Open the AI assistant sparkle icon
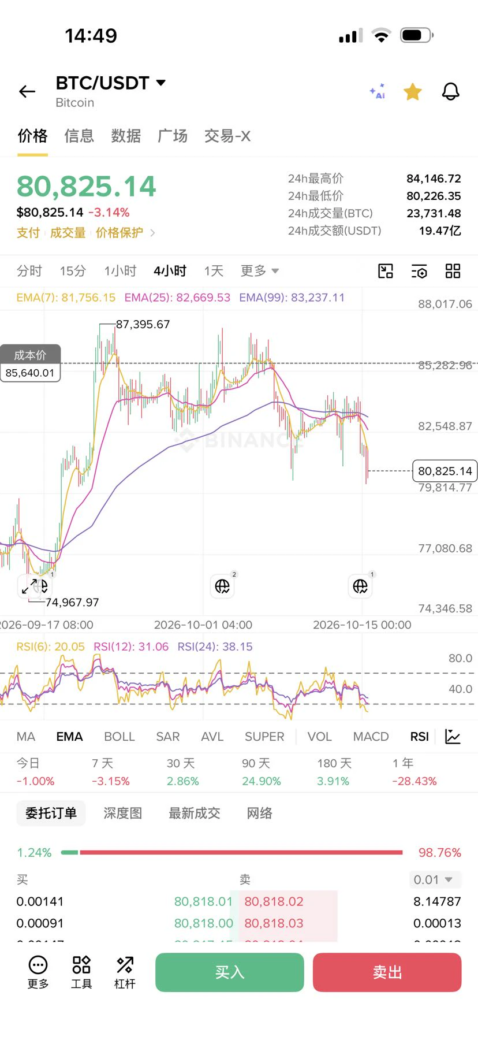Viewport: 478px width, 1040px height. [378, 91]
